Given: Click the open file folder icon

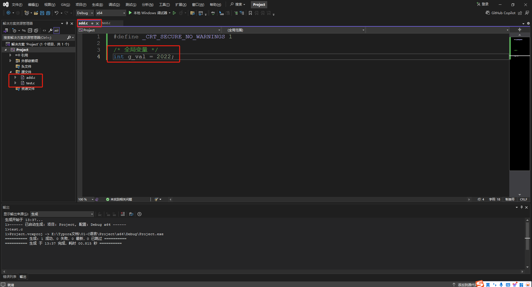Looking at the screenshot, I should click(36, 13).
